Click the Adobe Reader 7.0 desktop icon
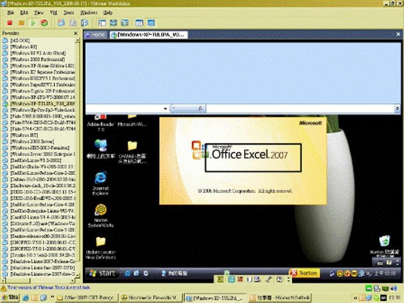Viewport: 404px width, 303px height. pyautogui.click(x=100, y=123)
